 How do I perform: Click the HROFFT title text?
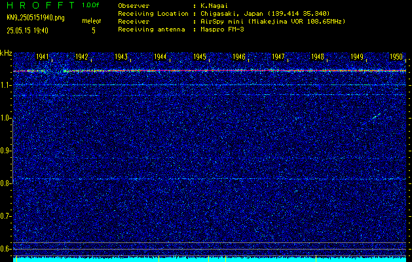[41, 5]
